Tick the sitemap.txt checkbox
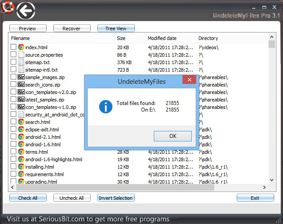This screenshot has height=224, width=283. click(13, 61)
